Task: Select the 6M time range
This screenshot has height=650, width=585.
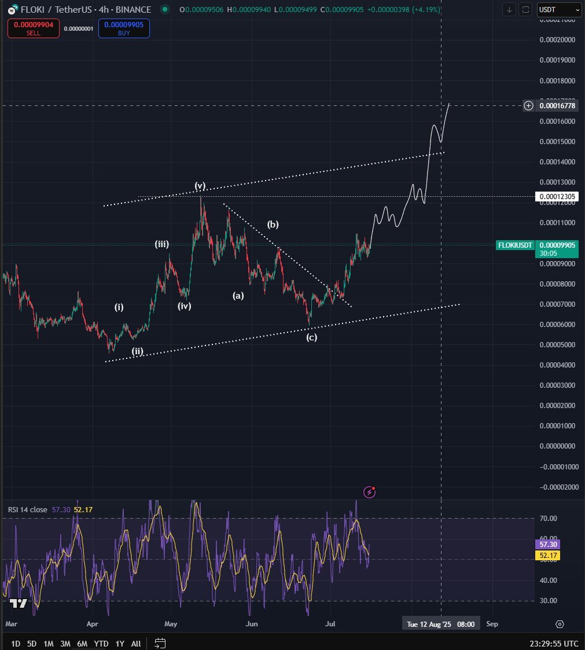Action: pos(82,644)
